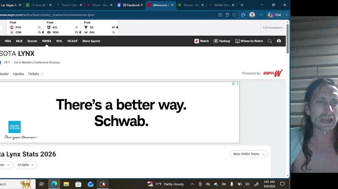Open the reader view icon in address bar
Screen dimensions: 338x189
tap(227, 15)
